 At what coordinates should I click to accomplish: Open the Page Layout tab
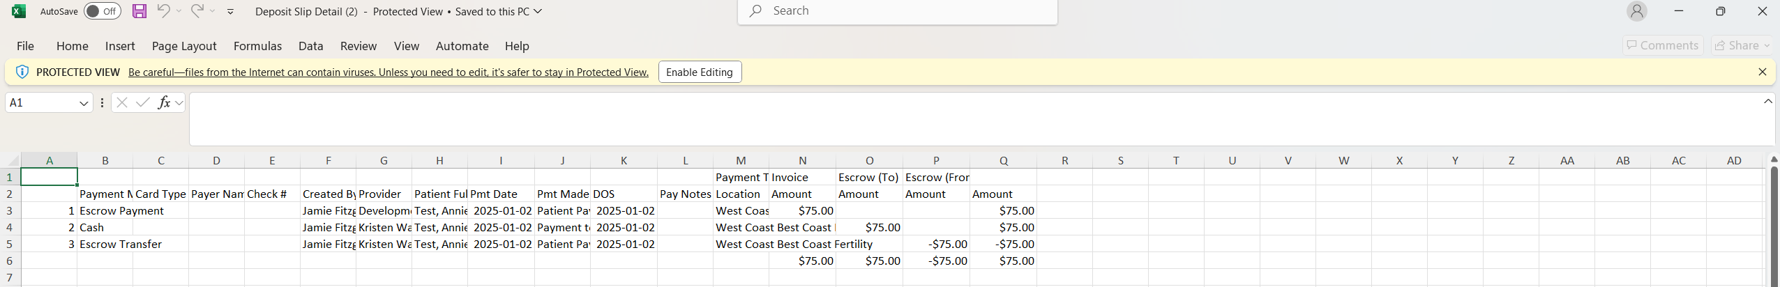[184, 46]
